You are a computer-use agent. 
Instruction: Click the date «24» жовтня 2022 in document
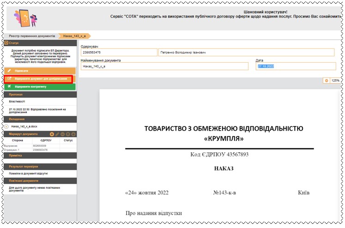pyautogui.click(x=147, y=193)
